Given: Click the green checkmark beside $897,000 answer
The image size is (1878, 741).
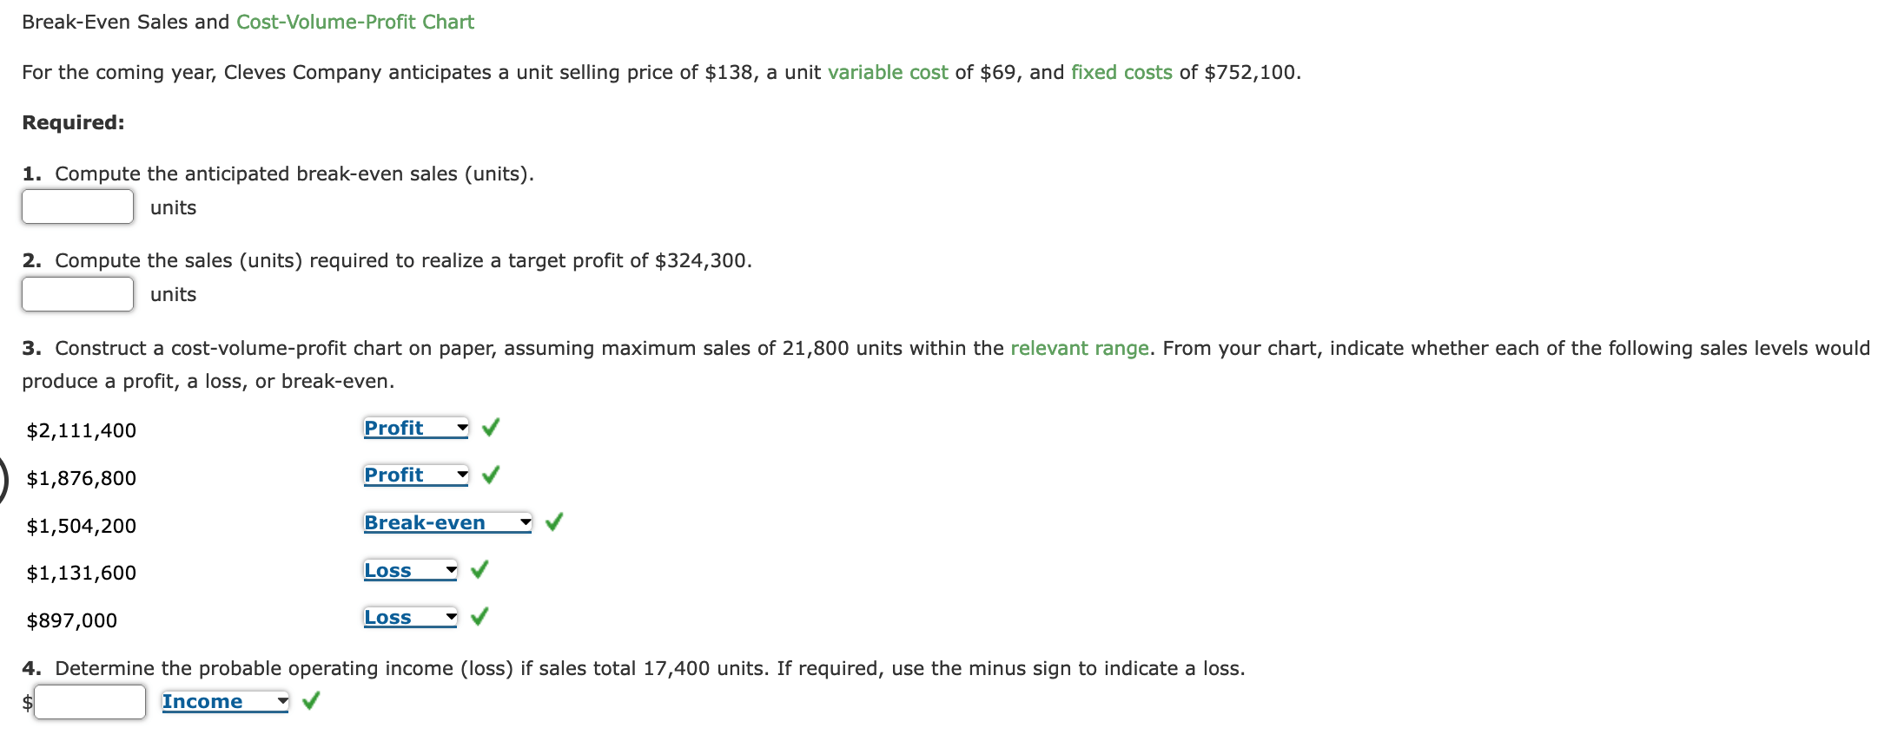Looking at the screenshot, I should (x=479, y=616).
